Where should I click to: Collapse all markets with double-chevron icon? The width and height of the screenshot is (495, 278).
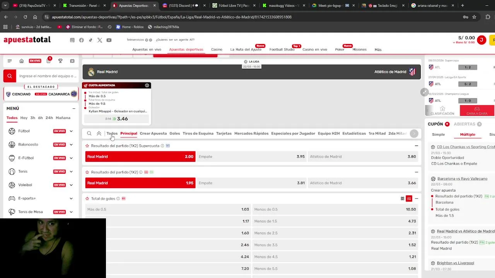[x=99, y=134]
